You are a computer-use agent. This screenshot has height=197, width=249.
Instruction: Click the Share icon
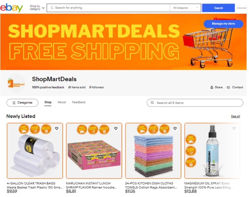(x=212, y=87)
